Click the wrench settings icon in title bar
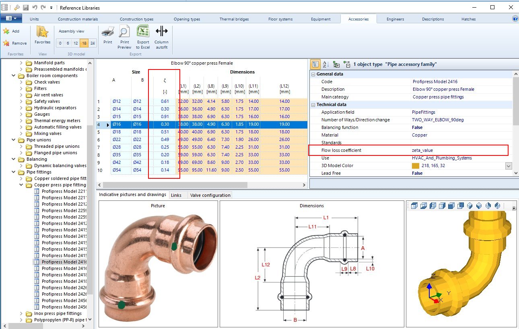Viewport: 519px width, 329px height. point(17,8)
